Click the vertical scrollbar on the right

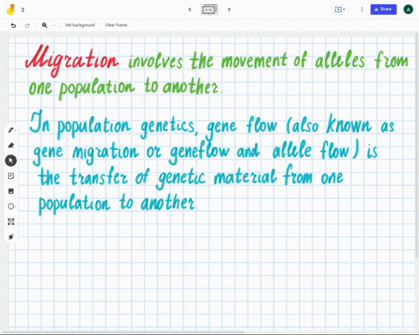(x=417, y=146)
